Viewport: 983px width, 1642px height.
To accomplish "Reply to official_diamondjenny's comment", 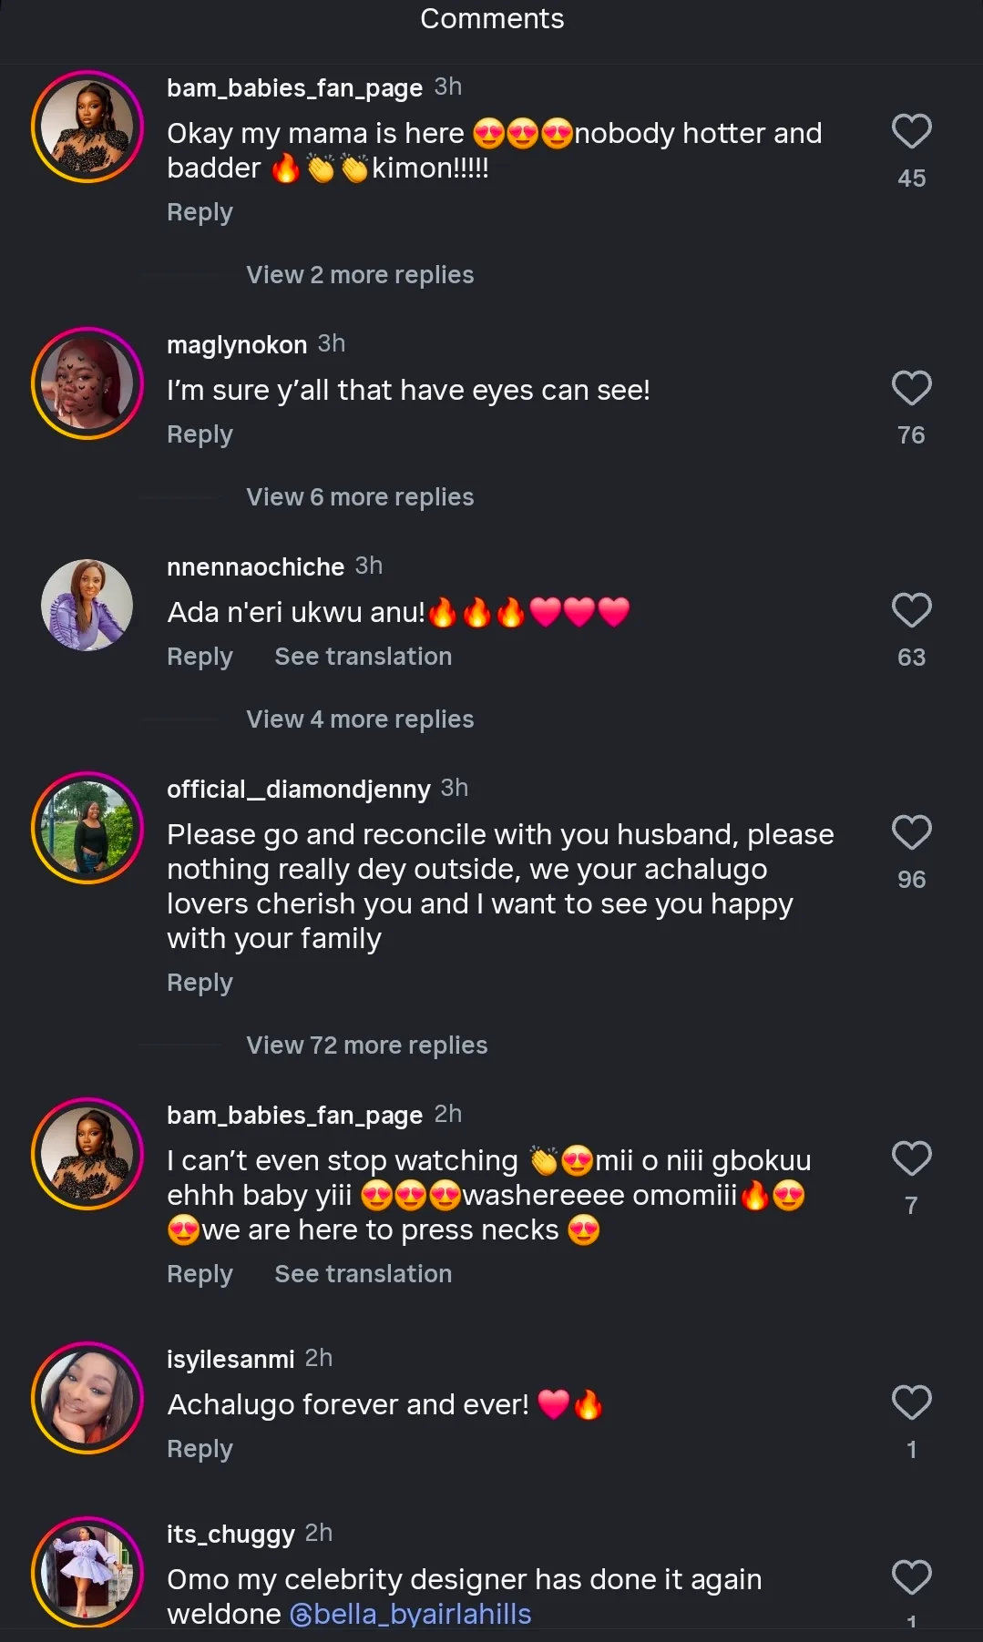I will point(200,984).
